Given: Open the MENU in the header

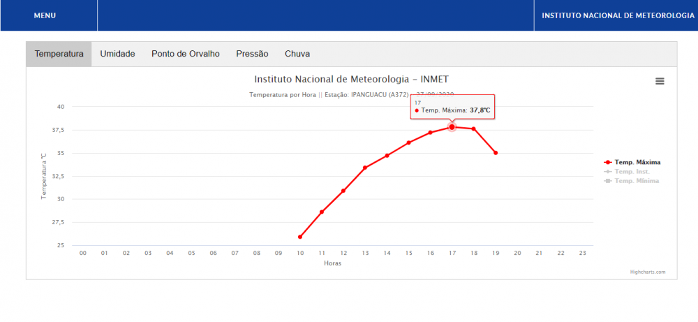Looking at the screenshot, I should 45,15.
